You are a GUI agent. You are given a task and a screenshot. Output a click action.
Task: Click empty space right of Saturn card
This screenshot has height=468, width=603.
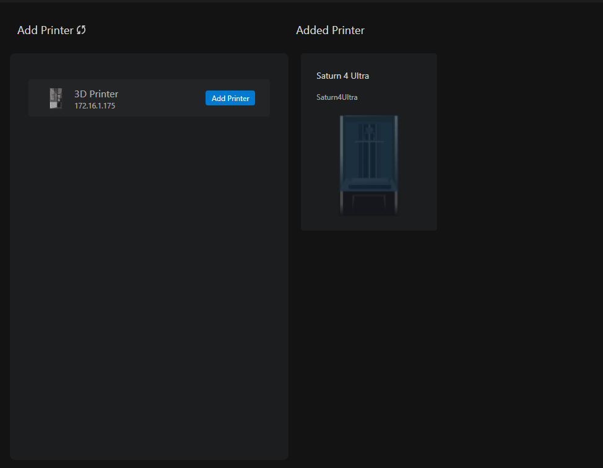[520, 143]
